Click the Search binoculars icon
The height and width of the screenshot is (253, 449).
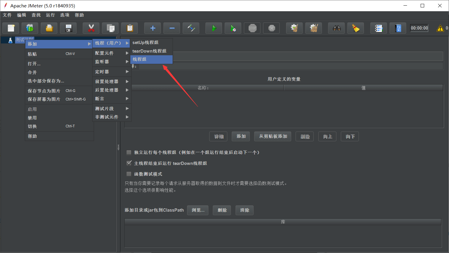336,28
